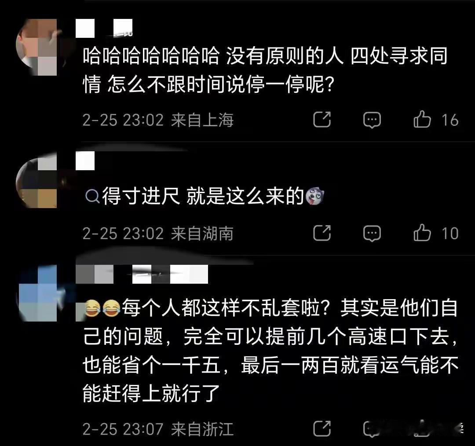Share the Hunan comment
This screenshot has height=446, width=475.
click(322, 233)
